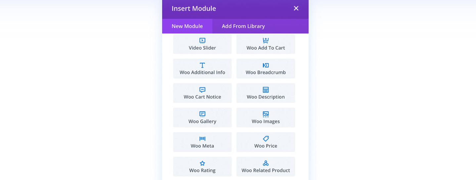Select the Woo Add To Cart icon
The height and width of the screenshot is (180, 476).
pos(266,41)
